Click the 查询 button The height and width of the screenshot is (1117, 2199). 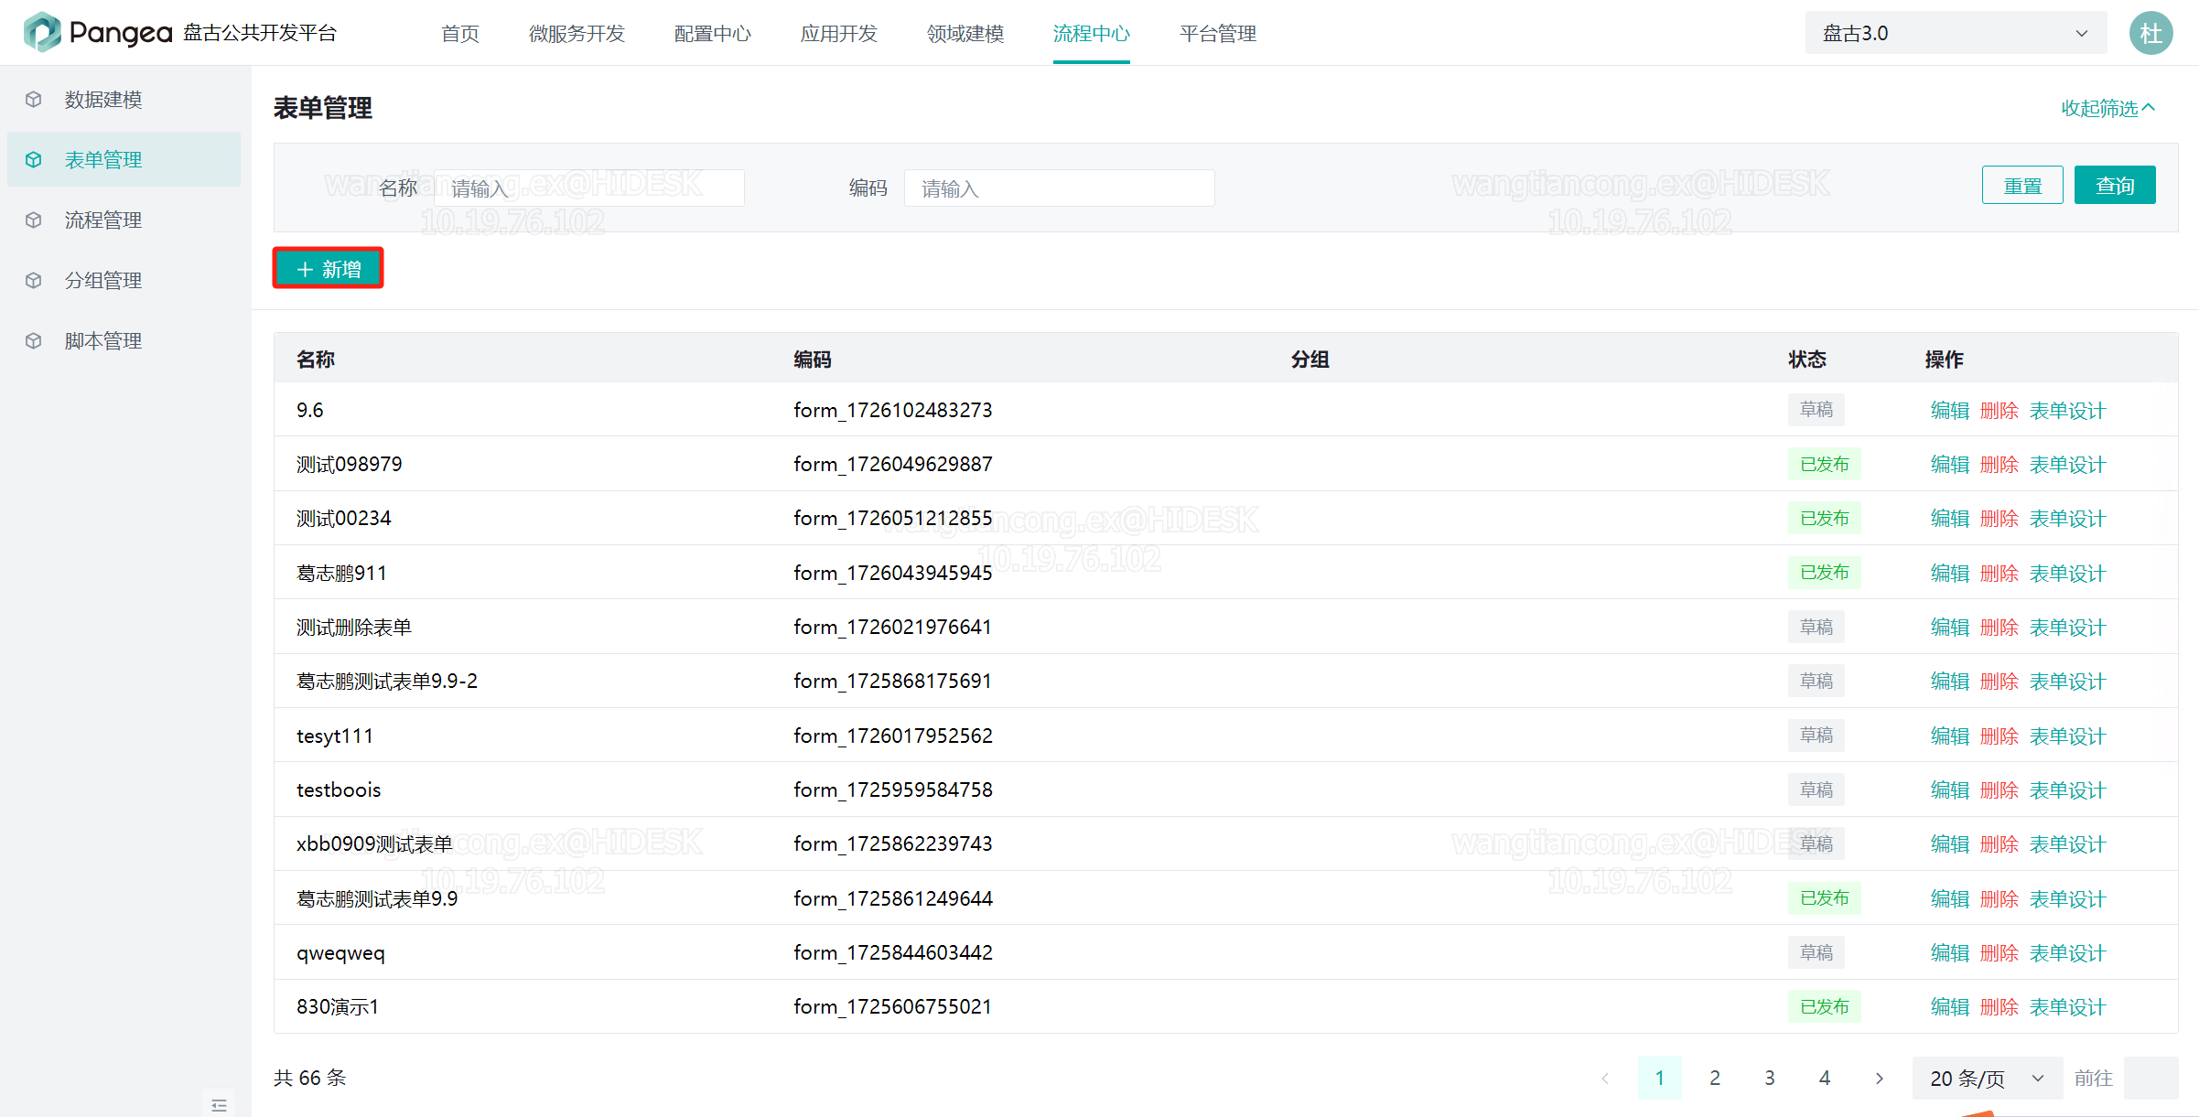[x=2115, y=186]
